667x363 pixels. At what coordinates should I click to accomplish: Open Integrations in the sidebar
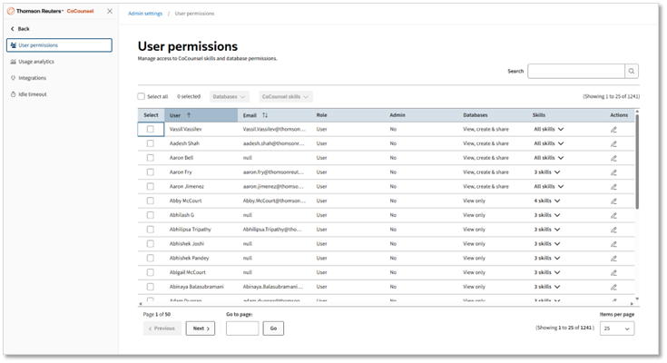click(33, 78)
